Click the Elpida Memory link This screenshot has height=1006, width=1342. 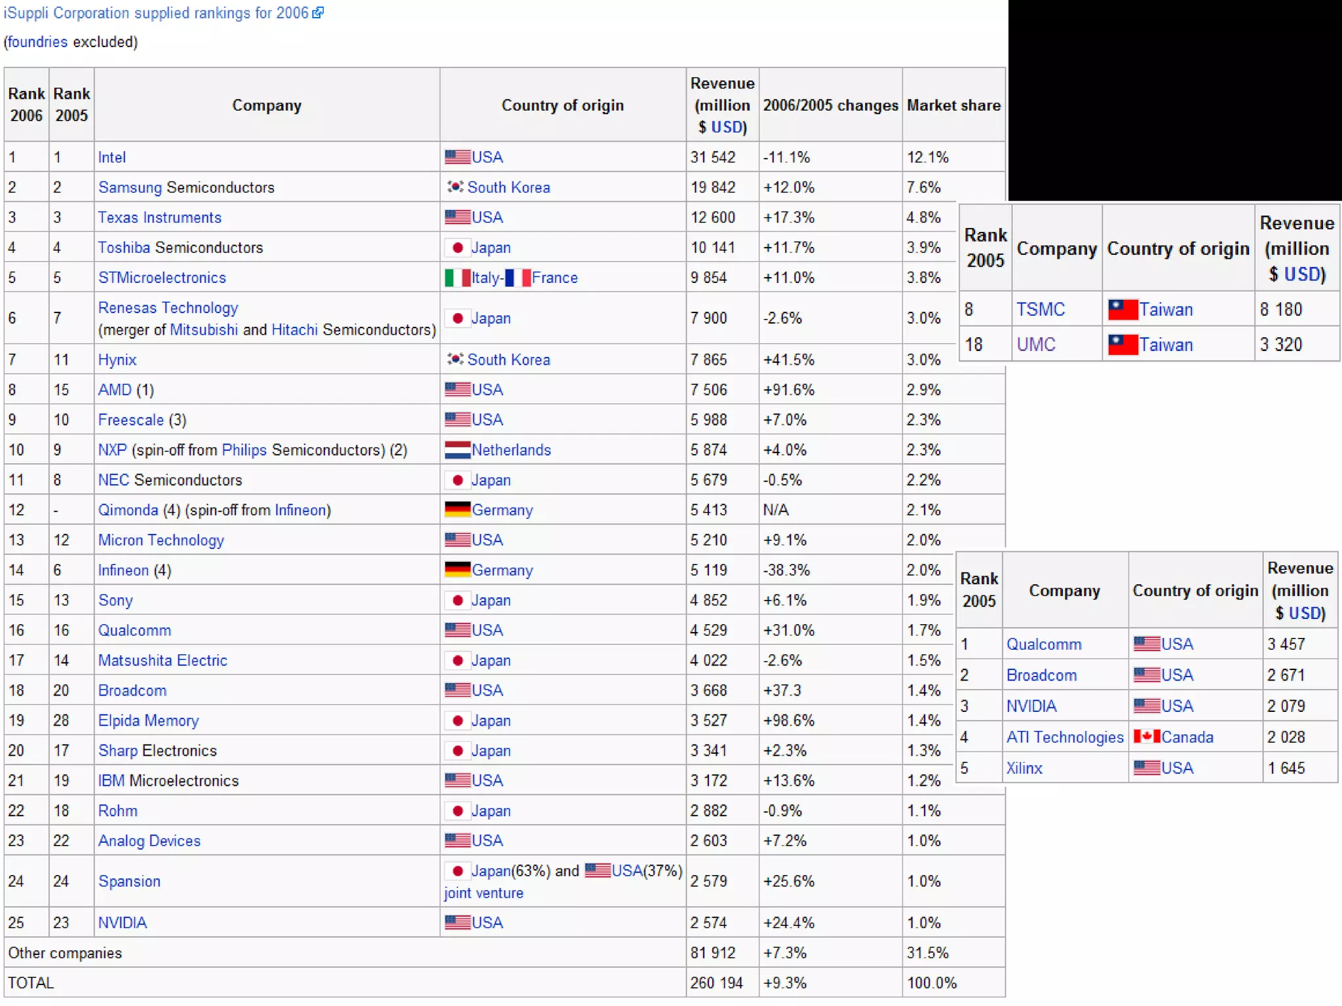point(148,720)
